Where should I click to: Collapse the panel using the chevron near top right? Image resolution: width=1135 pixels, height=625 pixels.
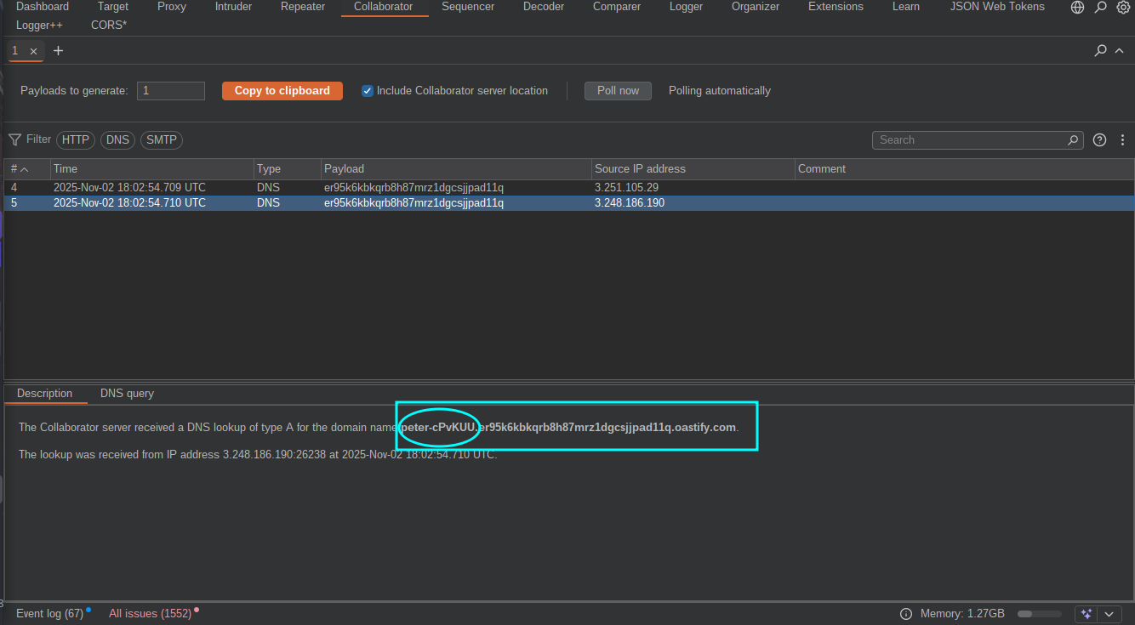coord(1120,50)
